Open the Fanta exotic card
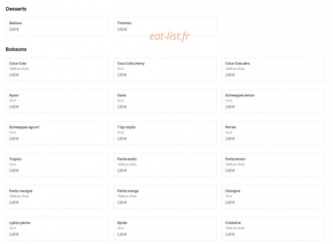 point(165,165)
